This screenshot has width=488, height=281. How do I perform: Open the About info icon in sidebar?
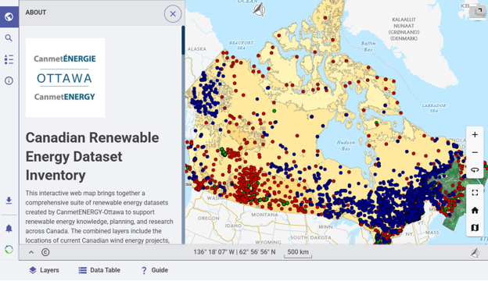click(9, 80)
